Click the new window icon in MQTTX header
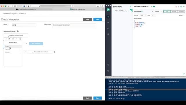Image resolution: width=186 pixels, height=105 pixels. (181, 7)
